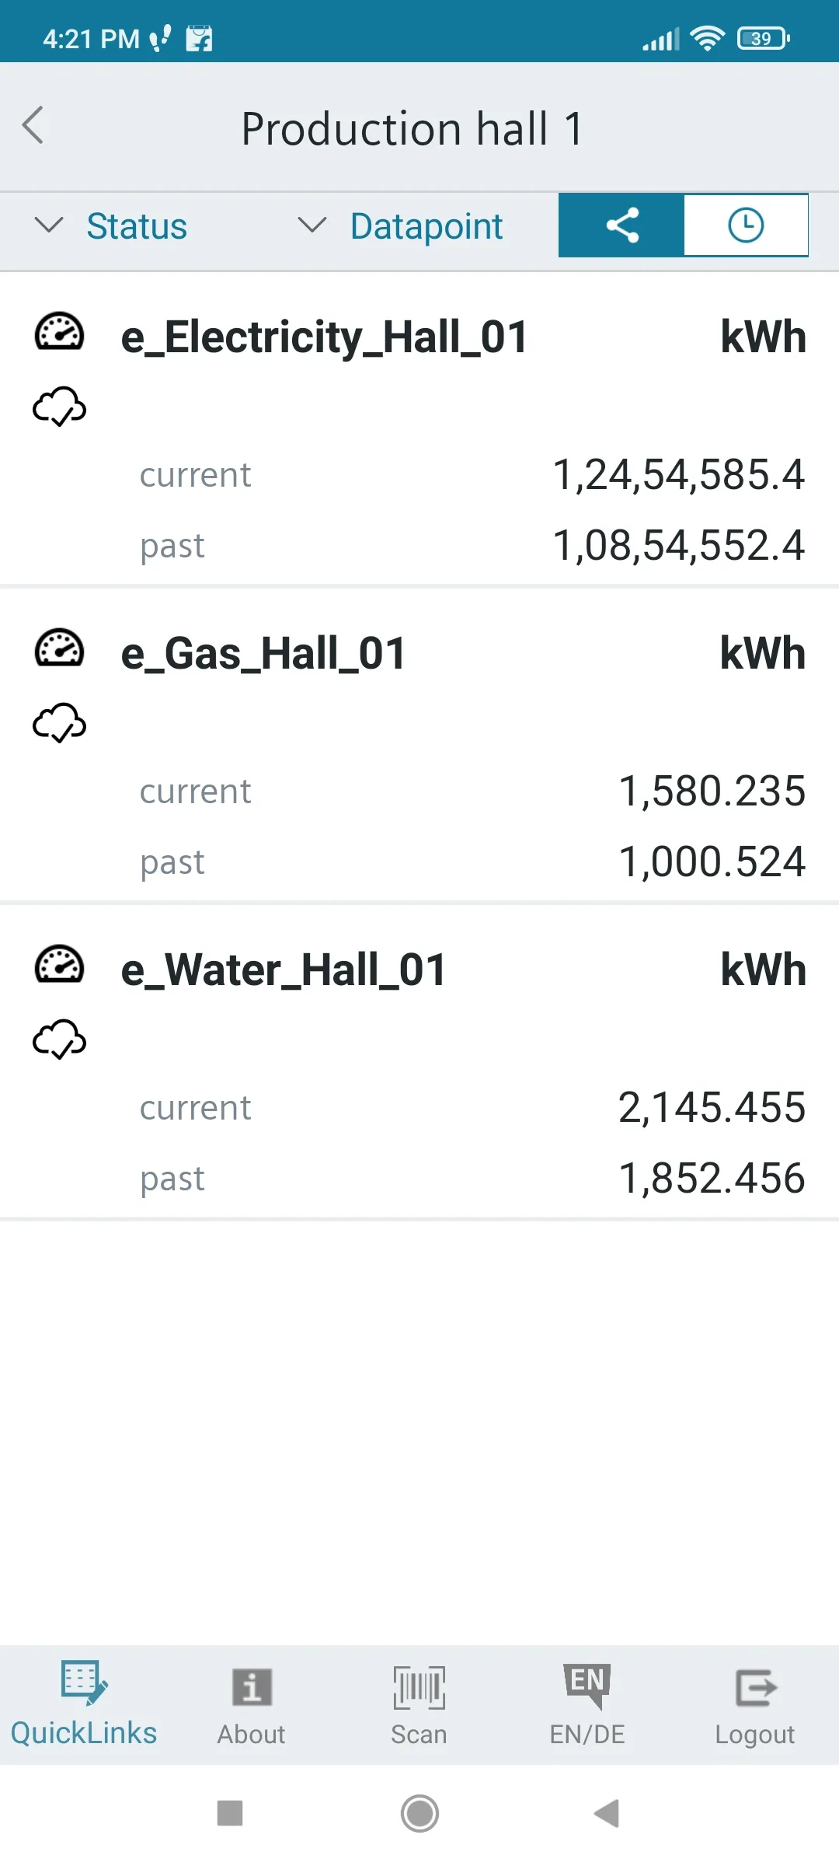
Task: Tap the cloud sync icon under e_Electricity_Hall_01
Action: 59,406
